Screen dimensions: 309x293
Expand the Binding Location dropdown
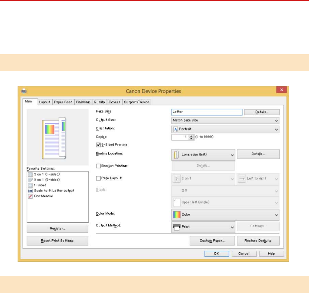[x=203, y=155]
